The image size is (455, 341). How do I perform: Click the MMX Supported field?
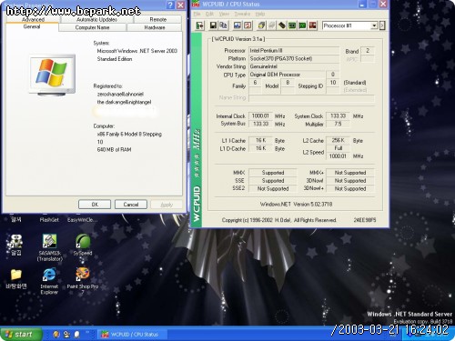tap(273, 173)
